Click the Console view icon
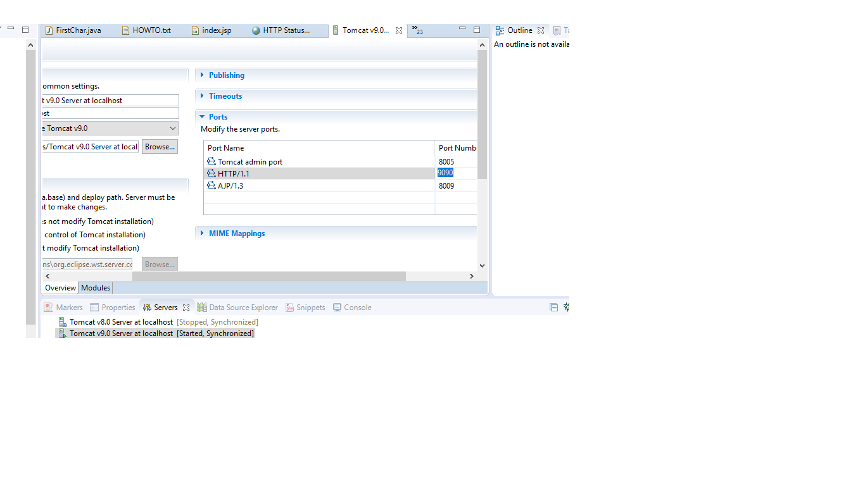The height and width of the screenshot is (486, 865). 338,308
